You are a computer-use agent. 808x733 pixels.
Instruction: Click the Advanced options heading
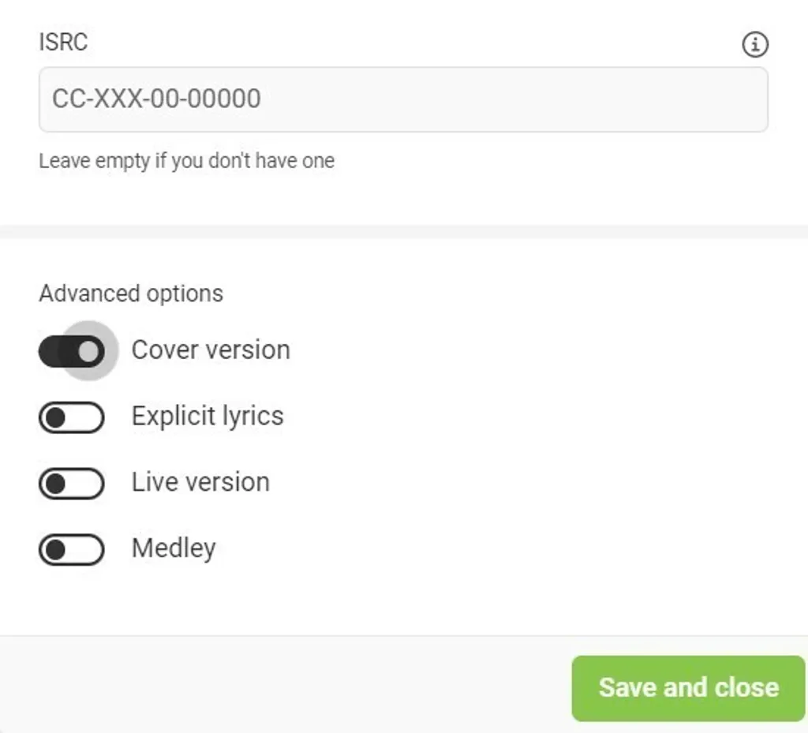click(x=131, y=294)
